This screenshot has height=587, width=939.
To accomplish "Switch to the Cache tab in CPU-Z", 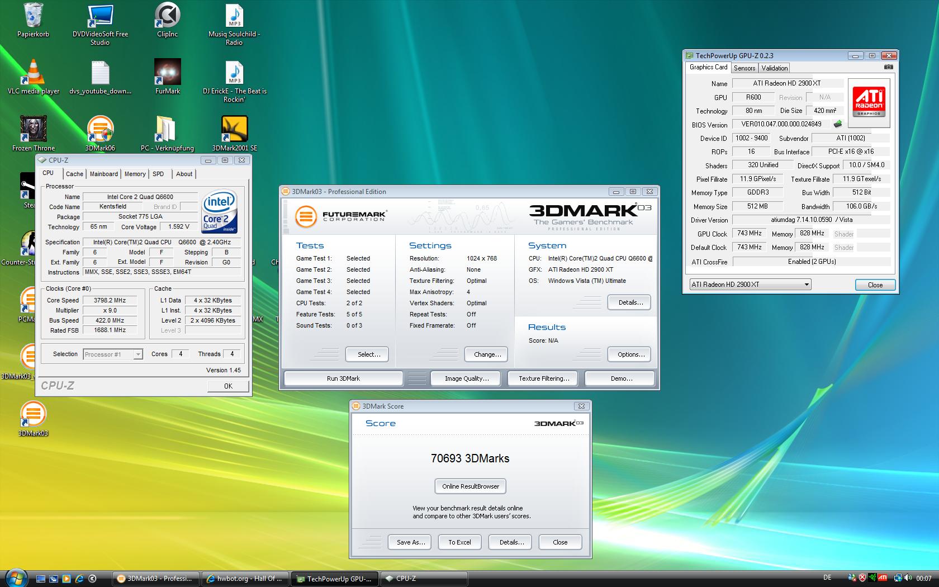I will [74, 174].
